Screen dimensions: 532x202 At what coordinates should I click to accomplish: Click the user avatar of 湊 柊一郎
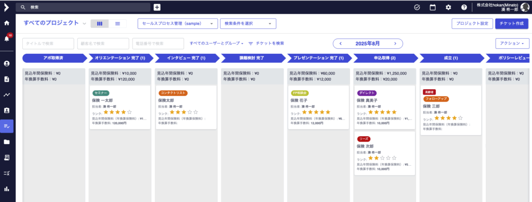[525, 7]
